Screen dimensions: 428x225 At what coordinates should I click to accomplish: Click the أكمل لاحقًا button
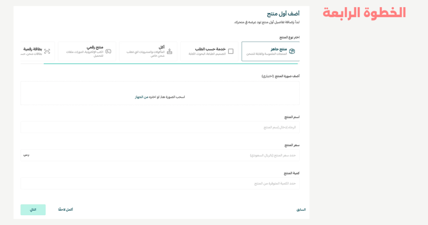point(66,210)
